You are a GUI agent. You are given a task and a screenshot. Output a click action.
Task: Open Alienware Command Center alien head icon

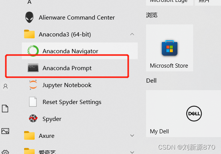[29, 17]
